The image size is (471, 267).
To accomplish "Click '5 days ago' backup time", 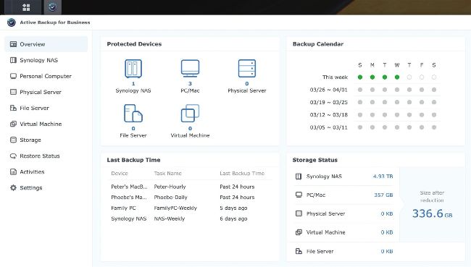I will tap(233, 208).
